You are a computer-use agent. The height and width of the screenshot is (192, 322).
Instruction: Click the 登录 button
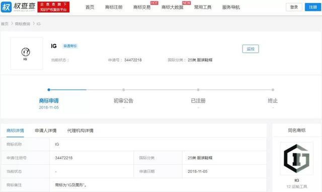pyautogui.click(x=294, y=7)
